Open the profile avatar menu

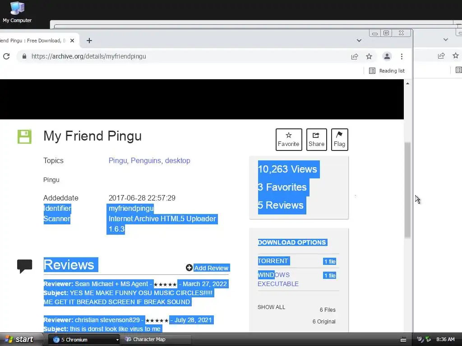pyautogui.click(x=387, y=56)
